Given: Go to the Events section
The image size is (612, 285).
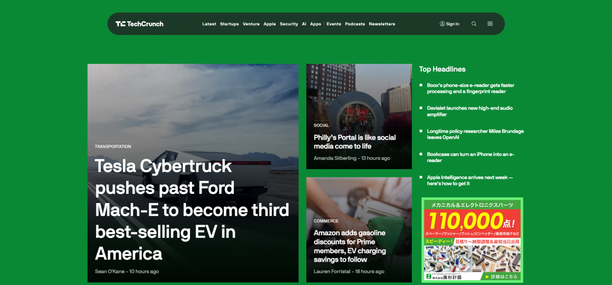Looking at the screenshot, I should [334, 24].
